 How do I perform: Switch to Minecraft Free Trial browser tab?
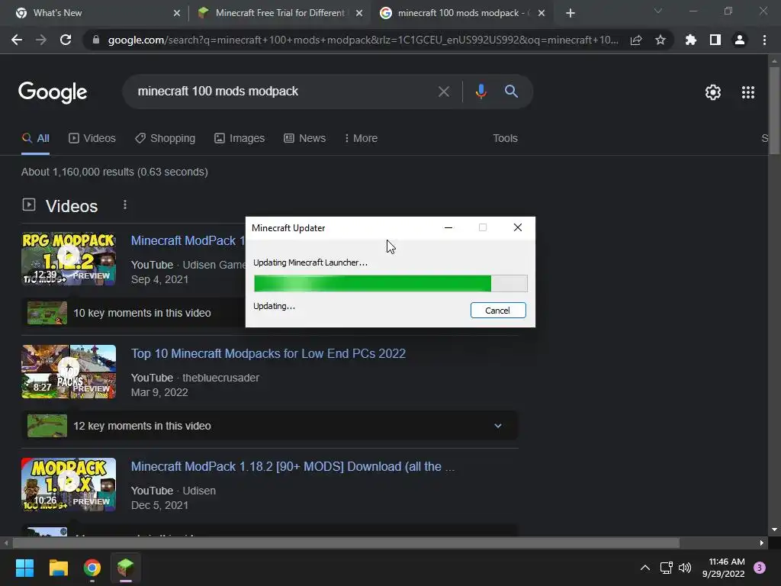point(279,13)
